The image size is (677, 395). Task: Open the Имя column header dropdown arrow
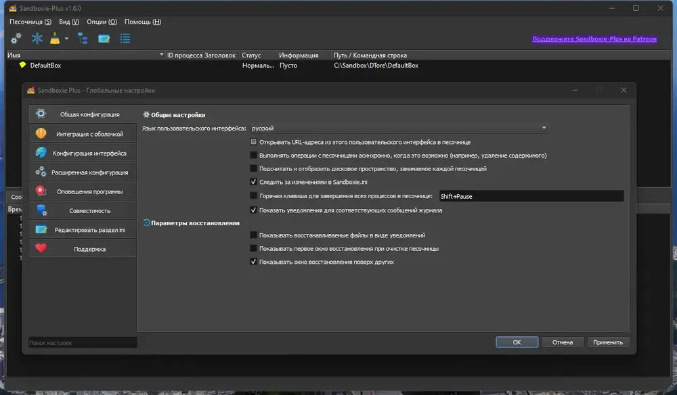(162, 55)
